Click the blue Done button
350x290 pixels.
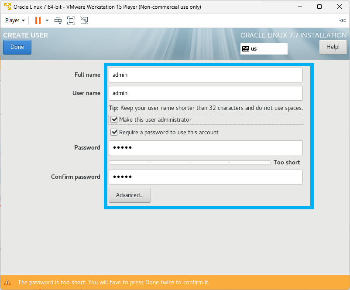pos(17,47)
